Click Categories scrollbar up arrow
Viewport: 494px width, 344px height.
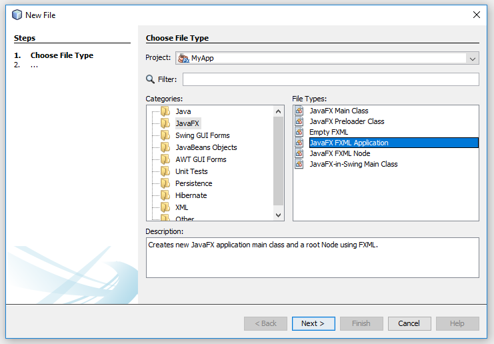(278, 111)
